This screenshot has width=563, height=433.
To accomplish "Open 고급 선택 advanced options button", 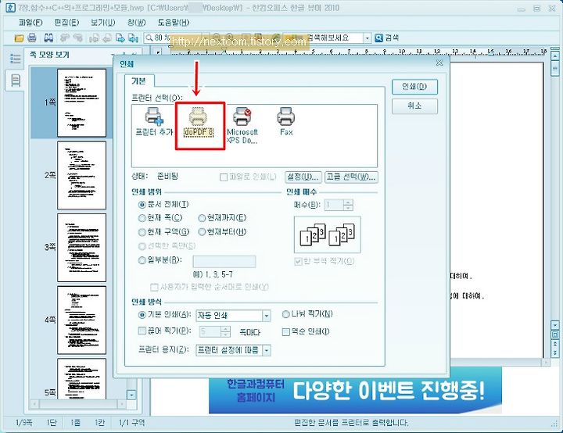I will (x=351, y=177).
